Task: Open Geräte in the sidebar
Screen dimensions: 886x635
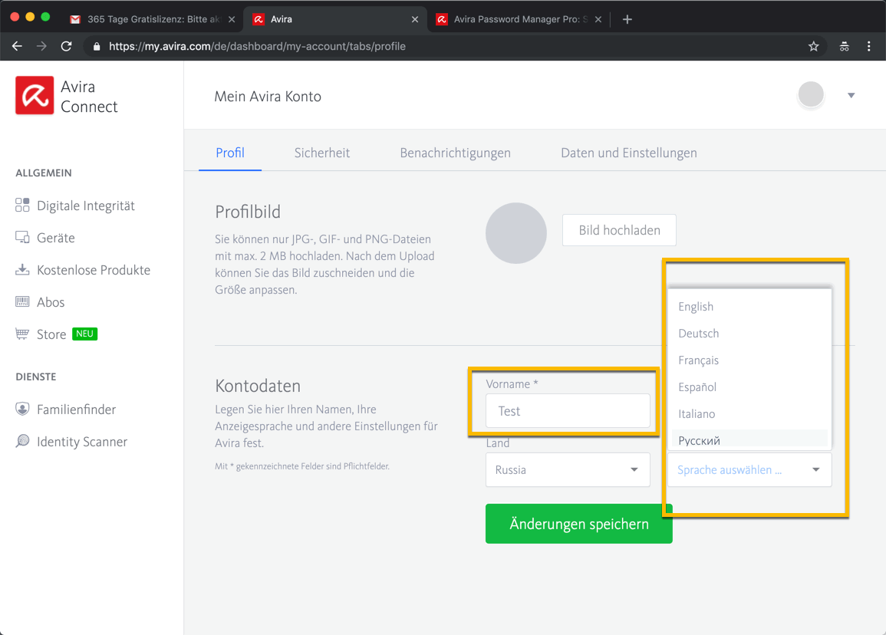Action: pos(56,237)
